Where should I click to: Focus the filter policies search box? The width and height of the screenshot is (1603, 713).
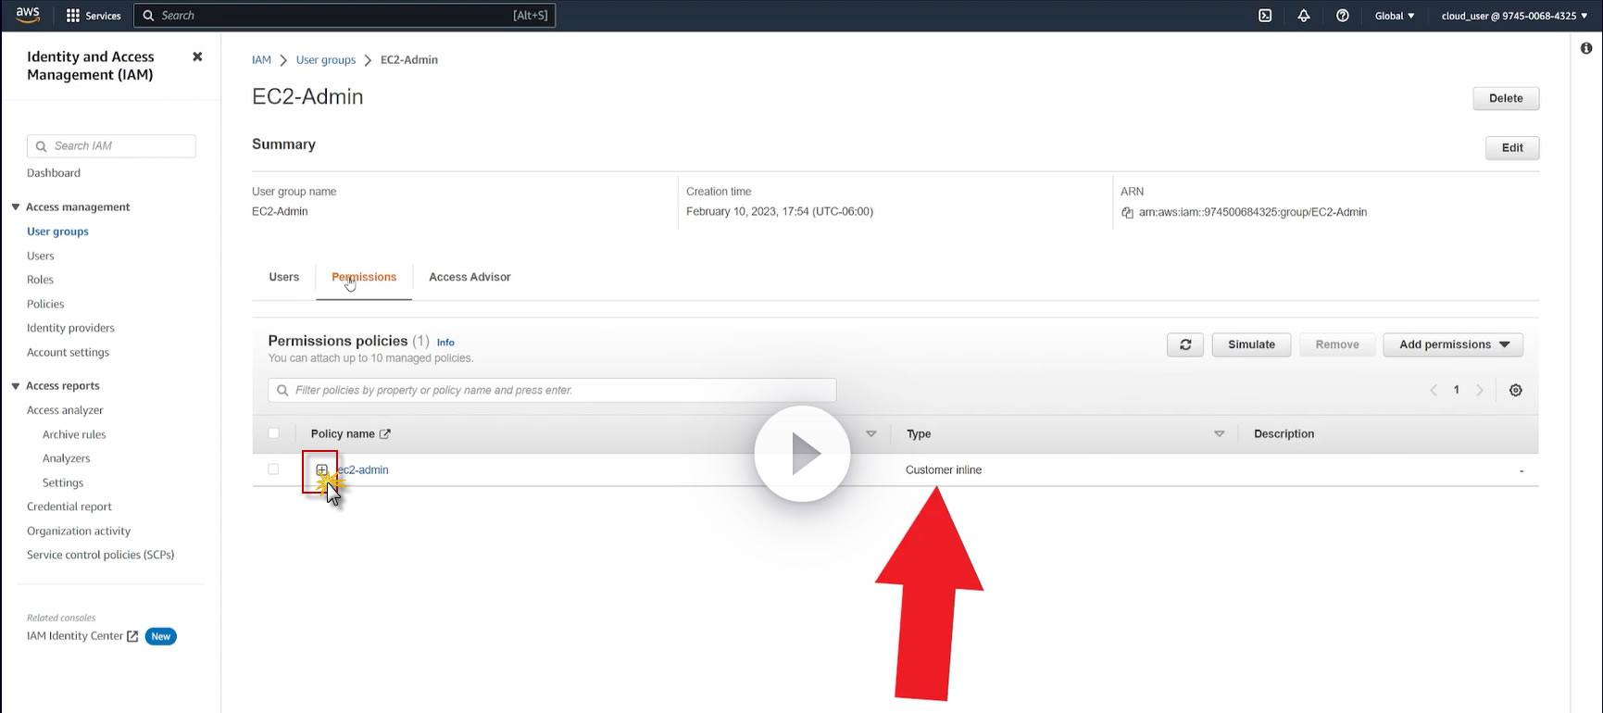coord(552,390)
